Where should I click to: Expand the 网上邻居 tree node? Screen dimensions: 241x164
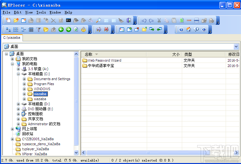pyautogui.click(x=12, y=129)
